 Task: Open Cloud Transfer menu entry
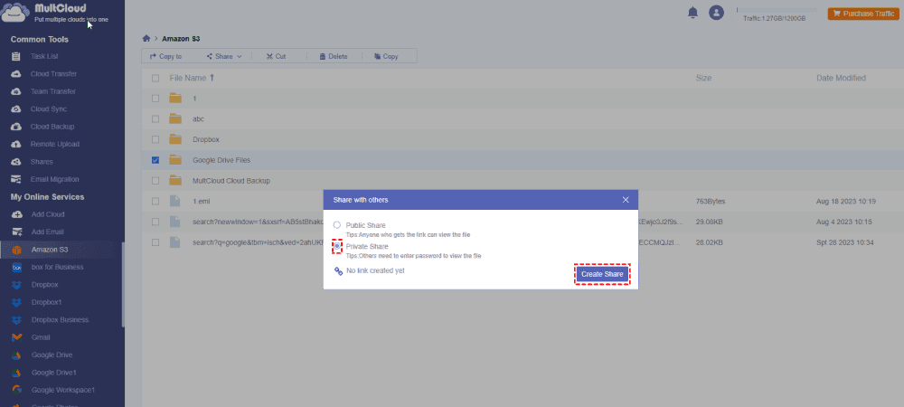pyautogui.click(x=53, y=74)
